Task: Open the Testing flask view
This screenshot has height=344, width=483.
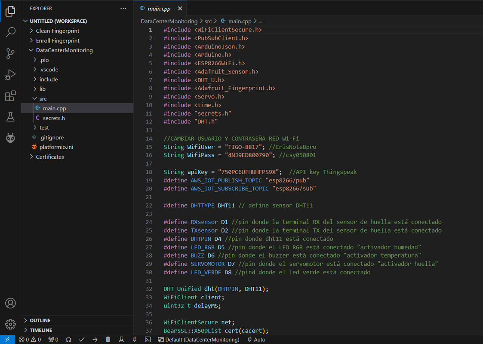Action: coord(10,117)
